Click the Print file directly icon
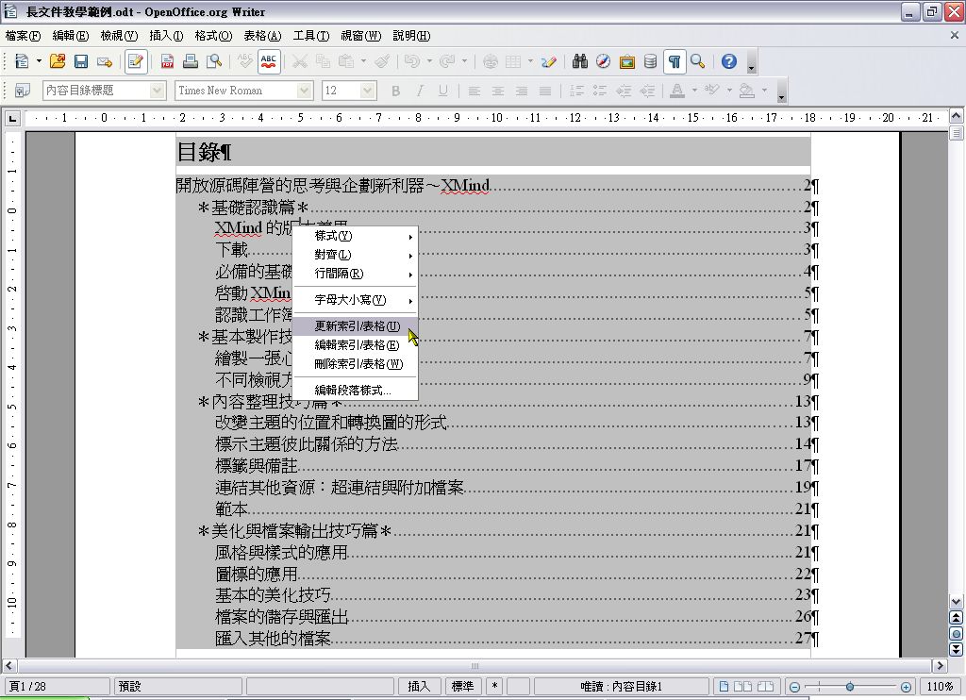966x700 pixels. [x=191, y=61]
